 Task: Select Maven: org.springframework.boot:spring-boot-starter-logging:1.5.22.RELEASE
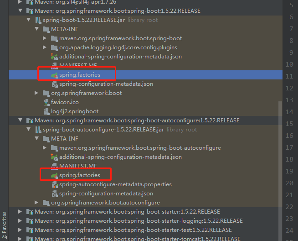pos(139,221)
